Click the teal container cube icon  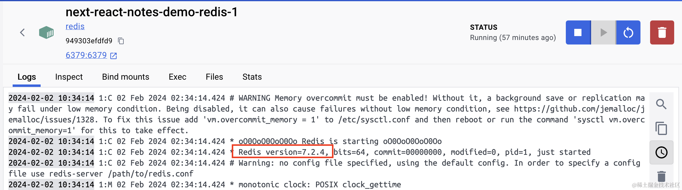pyautogui.click(x=46, y=32)
